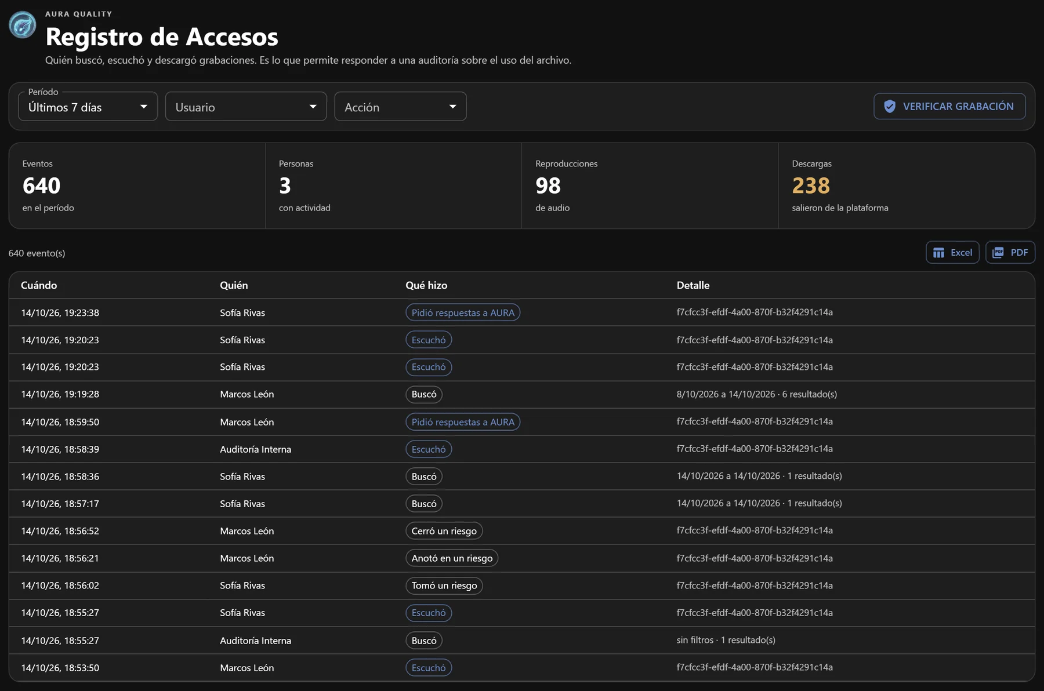The height and width of the screenshot is (691, 1044).
Task: Click the Escuchó chip at 18:58:39
Action: (x=429, y=449)
